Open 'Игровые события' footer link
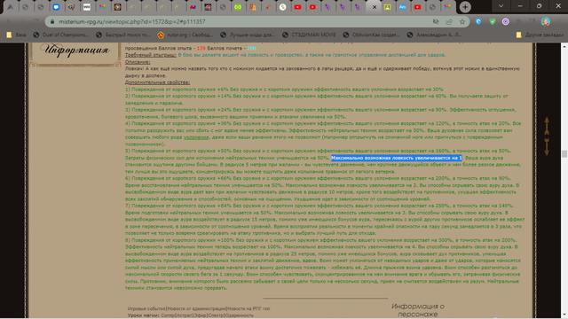This screenshot has width=568, height=319. coord(146,308)
